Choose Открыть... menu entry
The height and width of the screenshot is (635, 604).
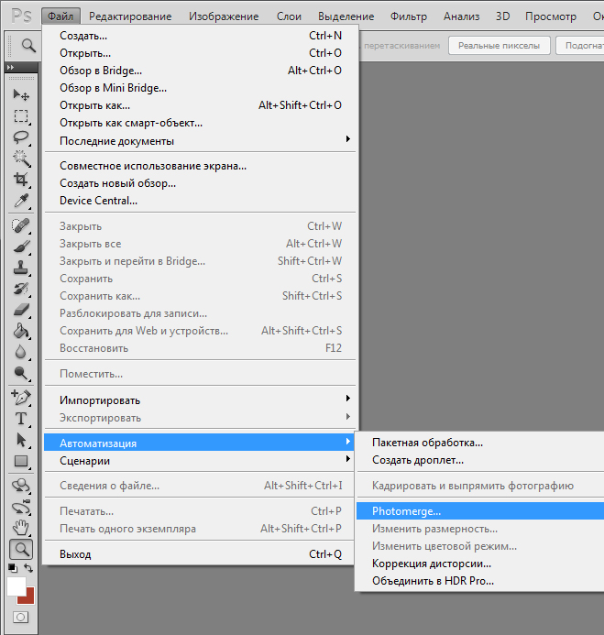click(201, 53)
